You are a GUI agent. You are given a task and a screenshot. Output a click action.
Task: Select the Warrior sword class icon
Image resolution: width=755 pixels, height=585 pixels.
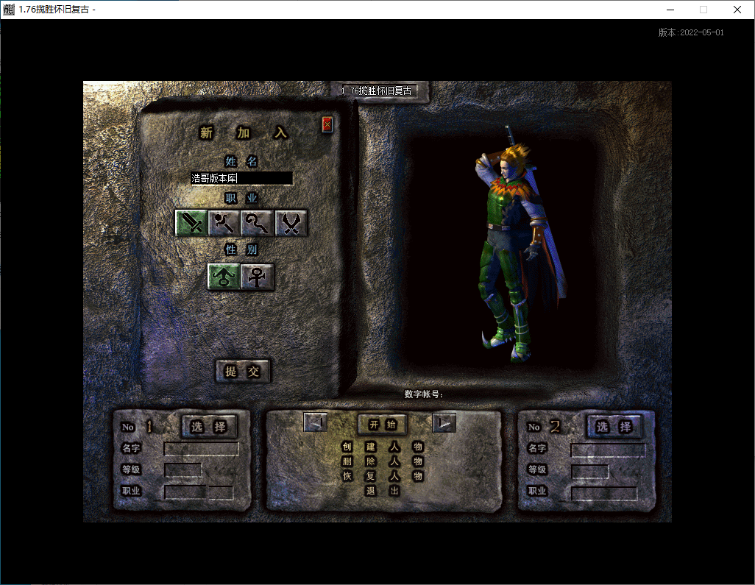pos(191,223)
